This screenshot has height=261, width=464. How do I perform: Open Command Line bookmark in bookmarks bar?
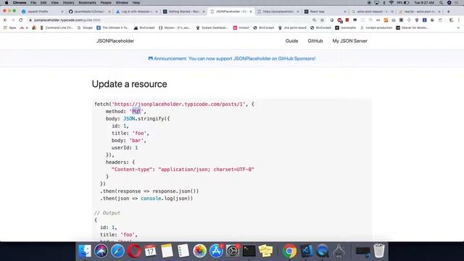[x=57, y=28]
